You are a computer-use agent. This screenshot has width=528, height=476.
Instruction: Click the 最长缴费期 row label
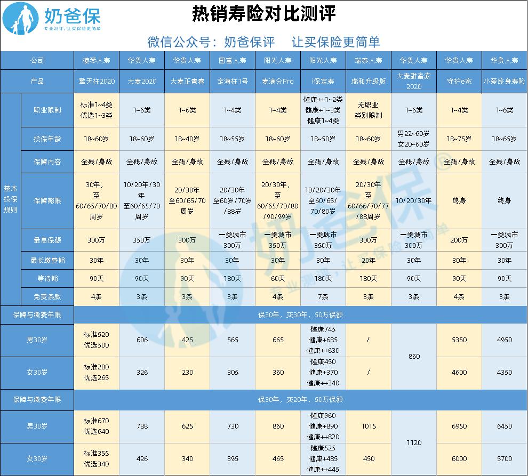47,260
